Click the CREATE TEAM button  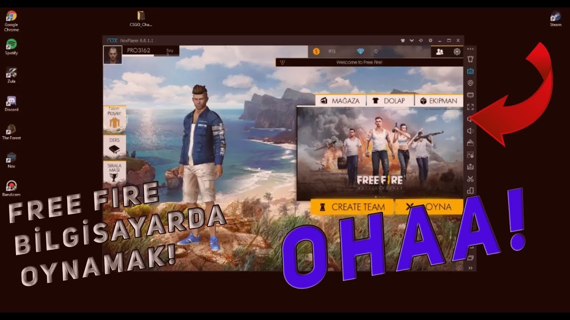click(x=352, y=207)
